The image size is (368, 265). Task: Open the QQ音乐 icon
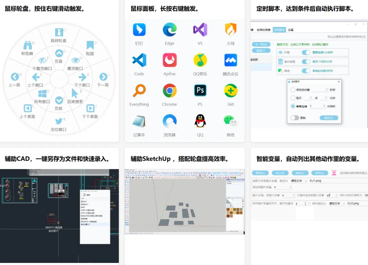[x=200, y=60]
